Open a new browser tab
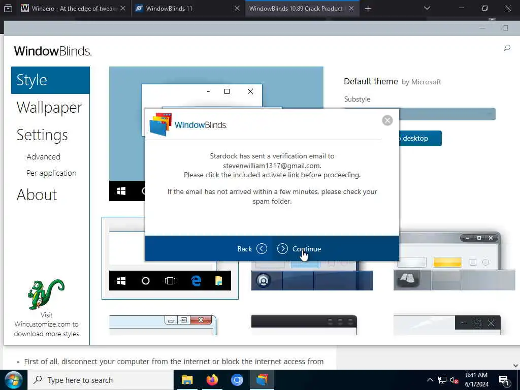The width and height of the screenshot is (520, 390). (x=368, y=9)
